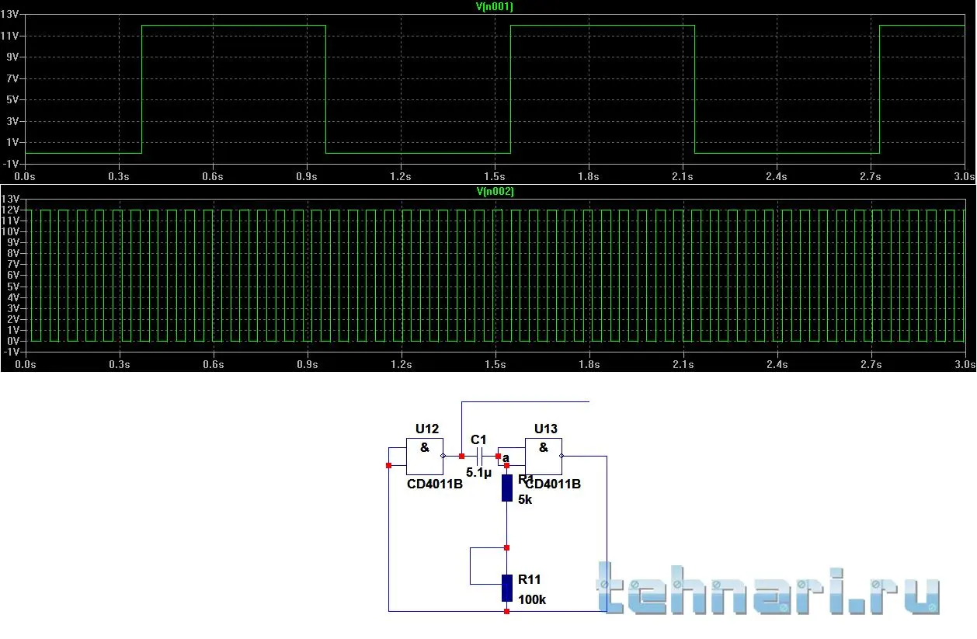This screenshot has height=639, width=977.
Task: Select resistor R11 body beside the 100k label
Action: pos(506,588)
